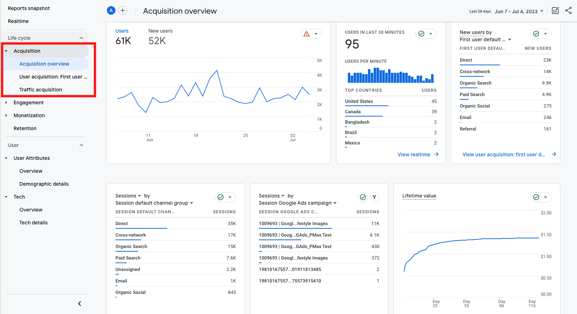Open Traffic acquisition report
This screenshot has width=577, height=314.
41,90
